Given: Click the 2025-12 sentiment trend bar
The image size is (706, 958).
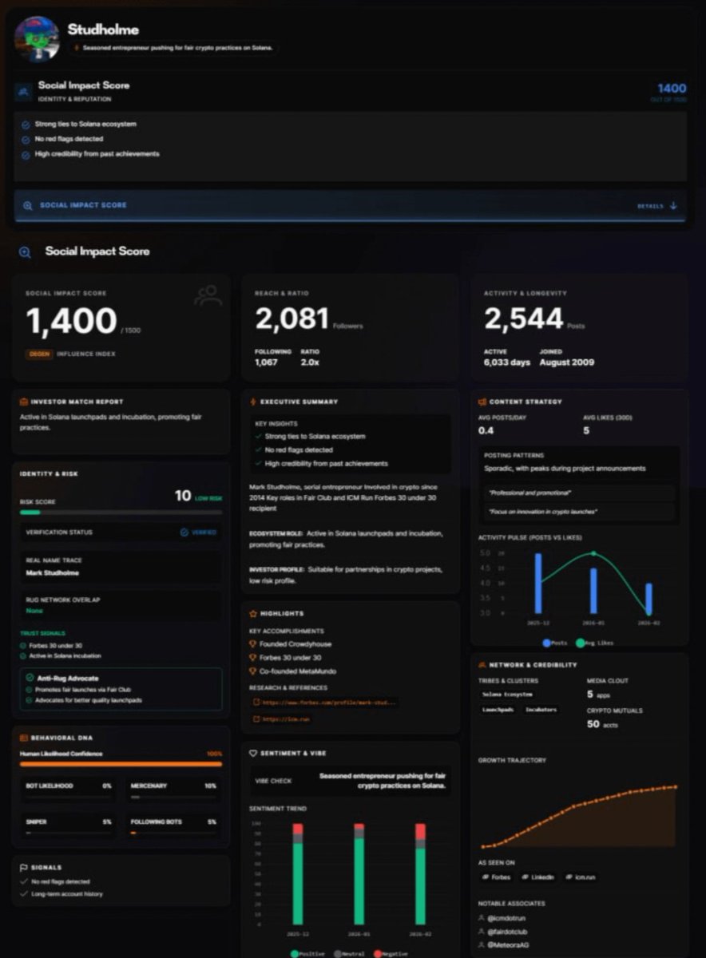Looking at the screenshot, I should click(x=298, y=874).
